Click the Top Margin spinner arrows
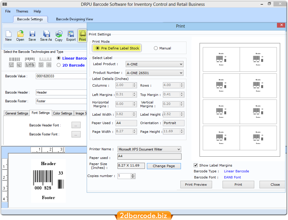 182,94
